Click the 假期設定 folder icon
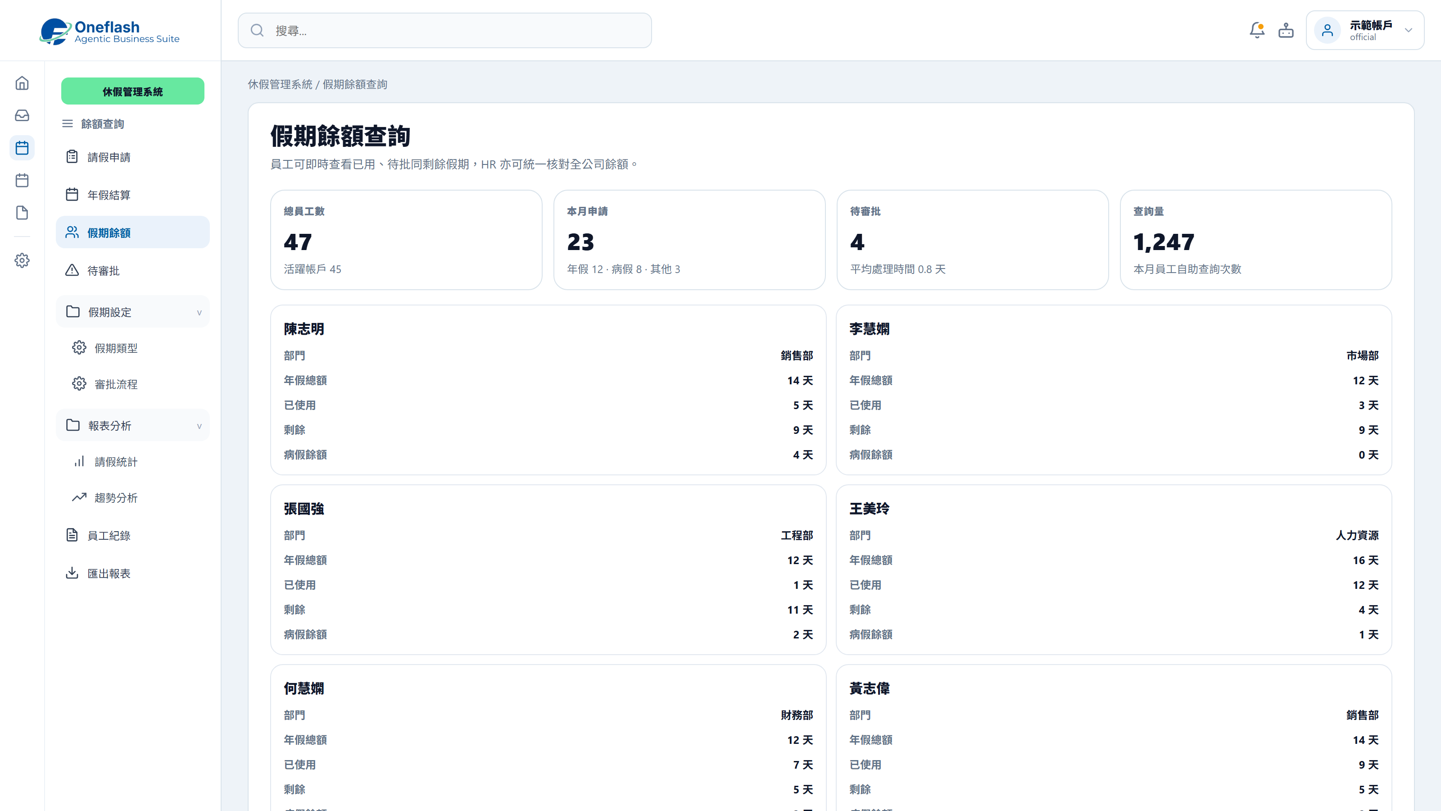 [73, 311]
